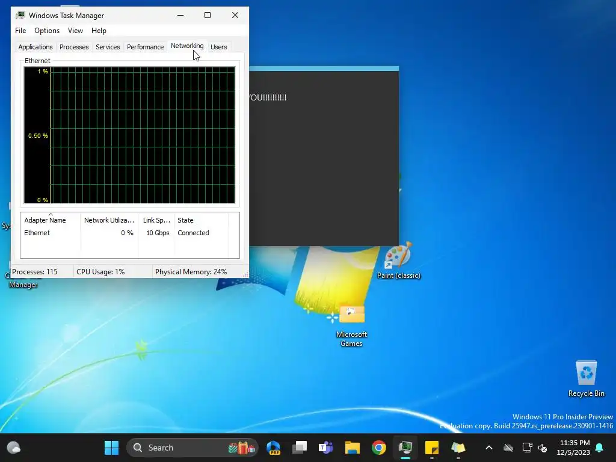Screen dimensions: 616x462
Task: Switch to the Performance tab
Action: pos(145,47)
